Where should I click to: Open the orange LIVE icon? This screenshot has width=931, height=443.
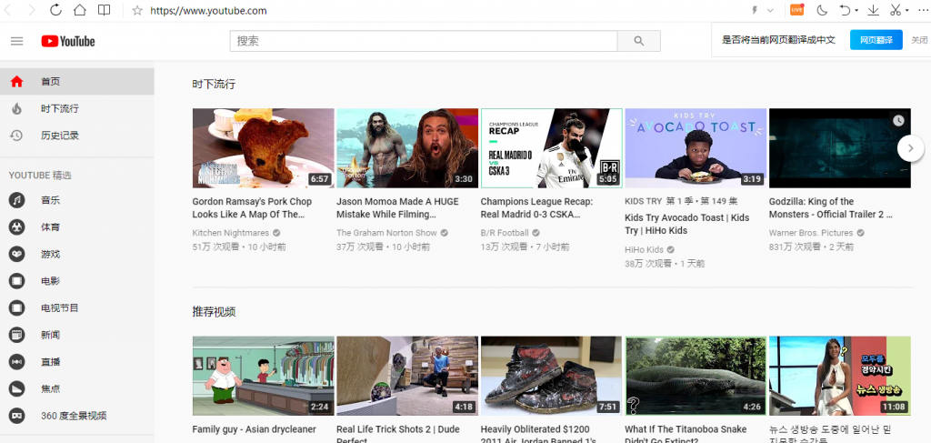tap(796, 9)
